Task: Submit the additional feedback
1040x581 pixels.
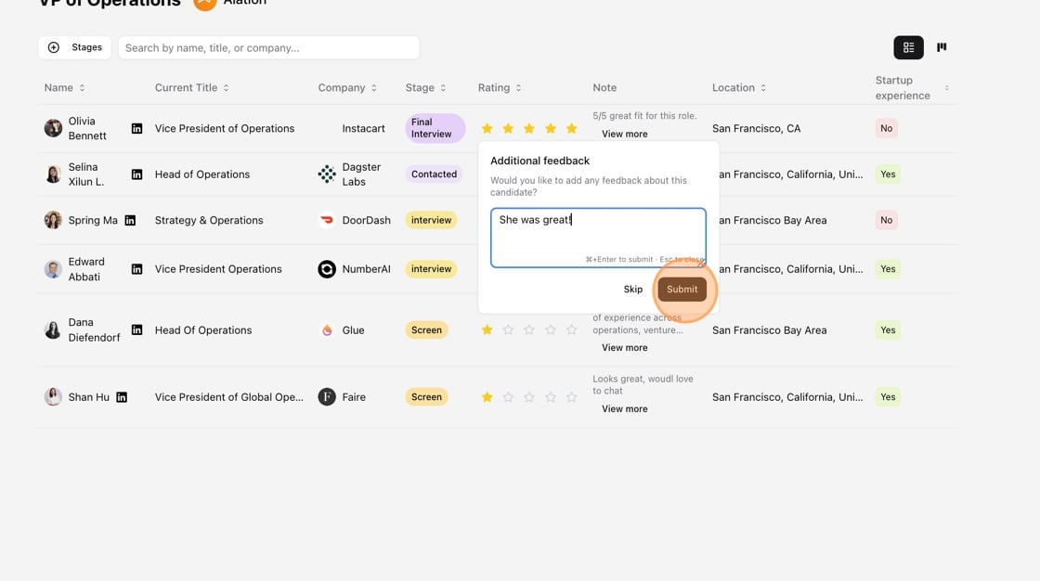Action: coord(682,290)
